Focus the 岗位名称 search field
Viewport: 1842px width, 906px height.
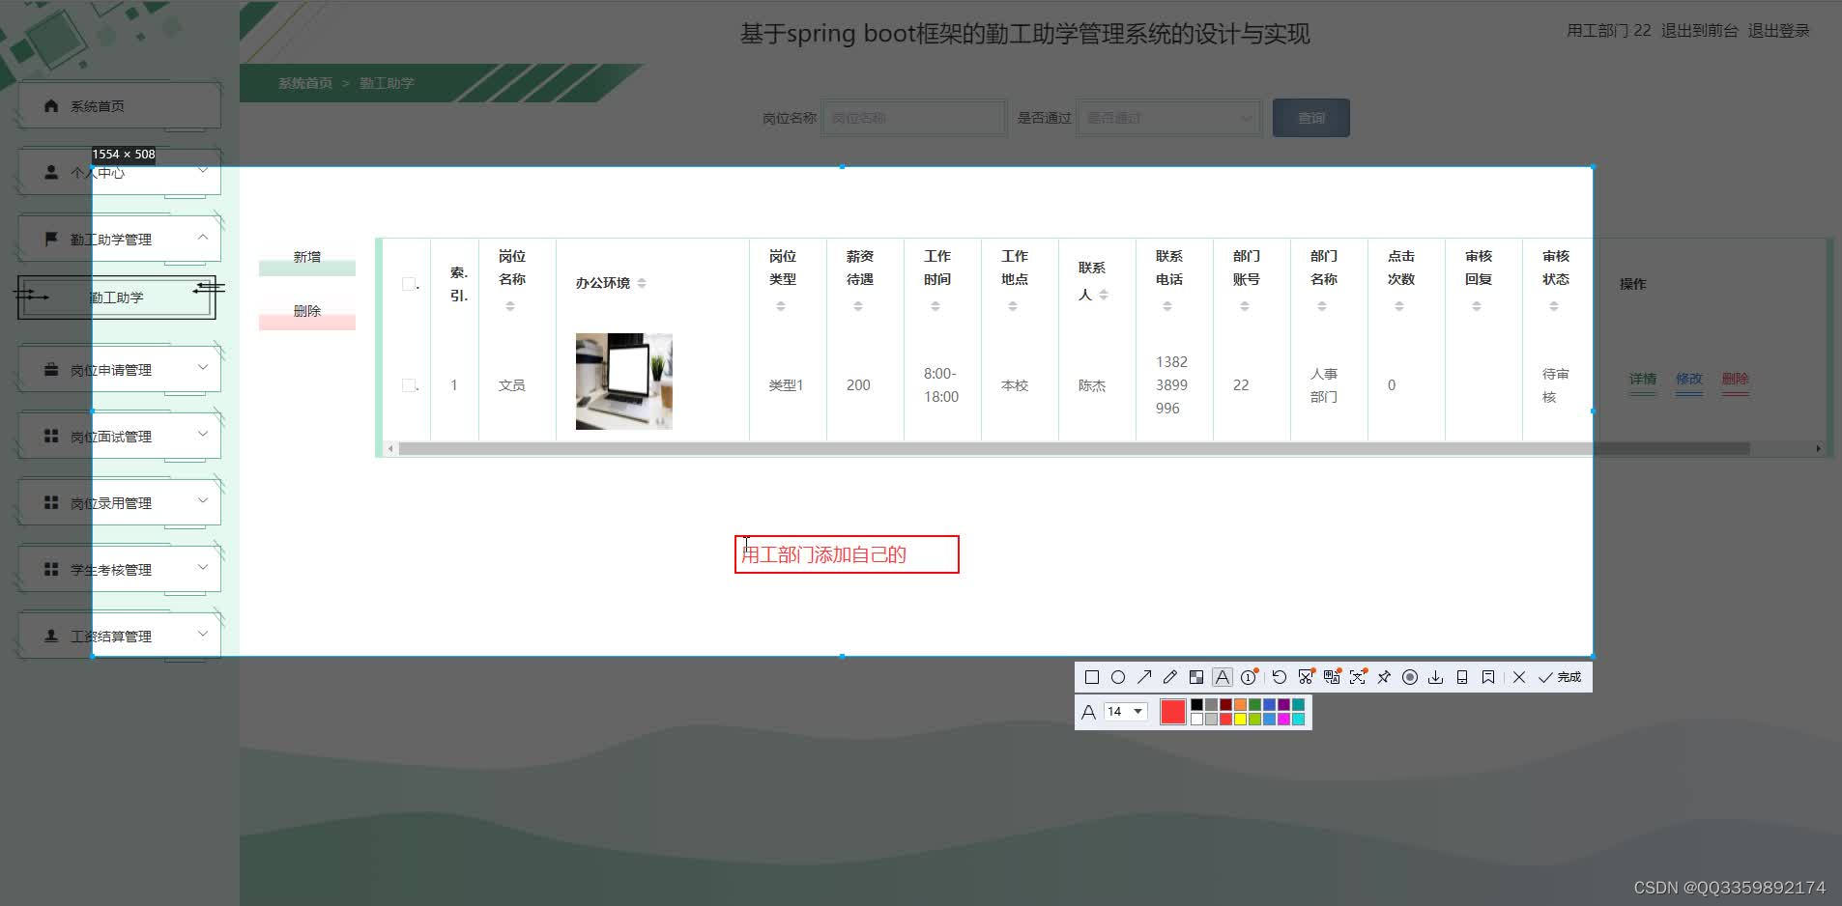point(913,118)
